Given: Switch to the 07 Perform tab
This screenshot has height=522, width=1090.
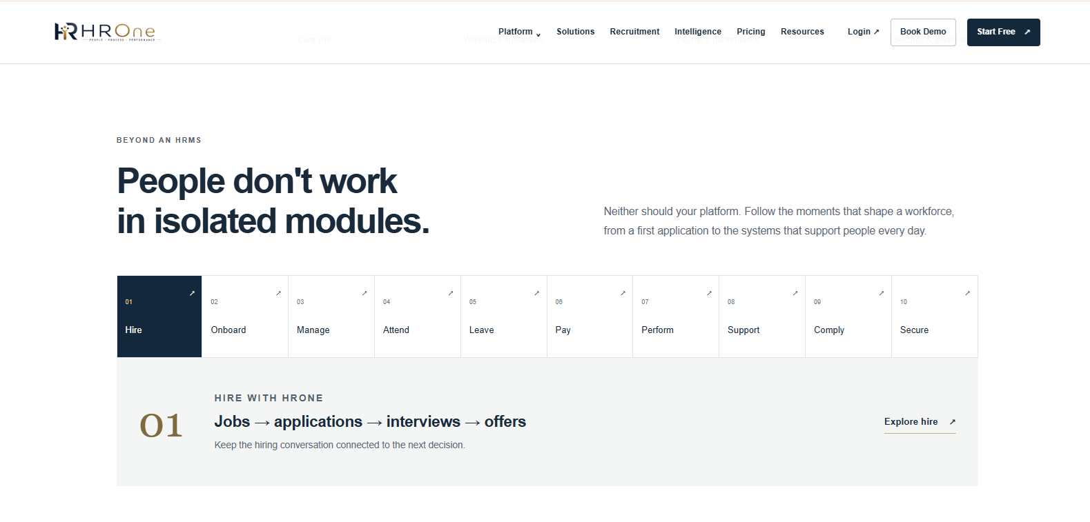Looking at the screenshot, I should (676, 317).
